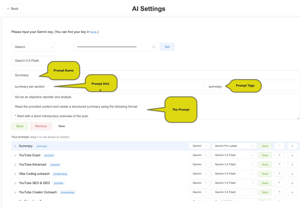The image size is (301, 209).
Task: Click drag handle icon of Vibe Coding outreach row
Action: [x=15, y=174]
